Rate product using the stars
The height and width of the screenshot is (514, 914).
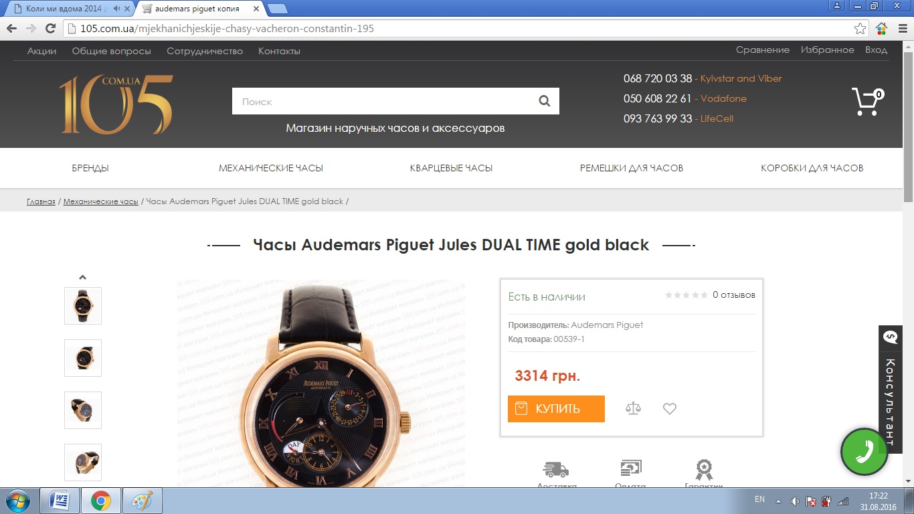[x=687, y=295]
